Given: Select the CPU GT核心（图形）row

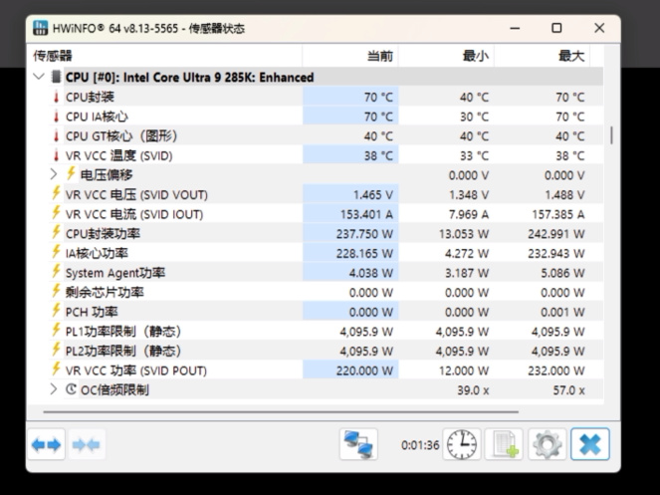Looking at the screenshot, I should click(326, 136).
